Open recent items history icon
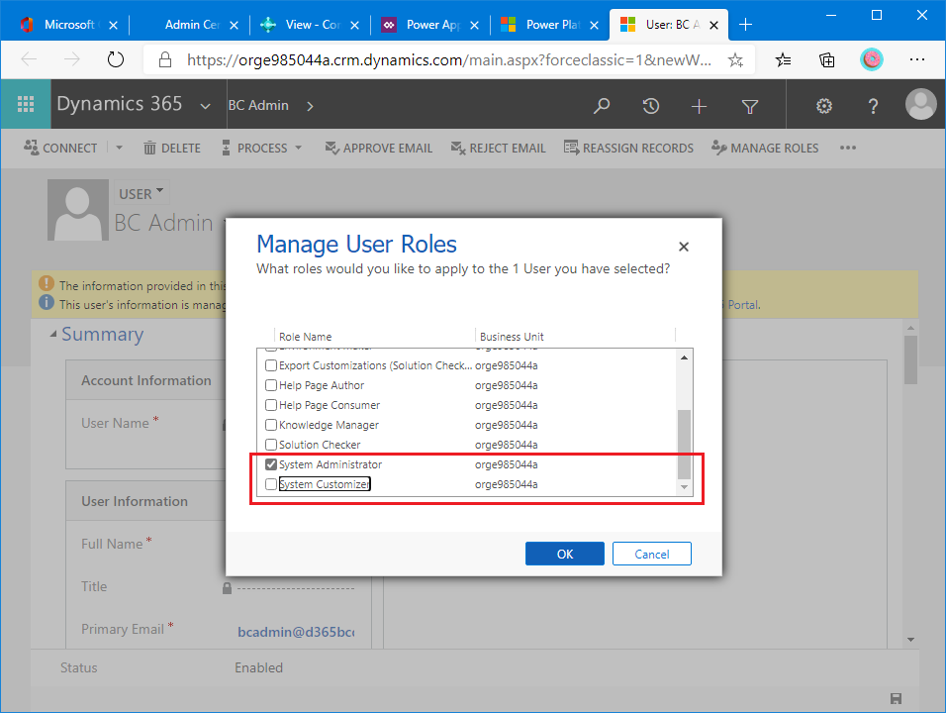The width and height of the screenshot is (946, 713). (x=650, y=106)
